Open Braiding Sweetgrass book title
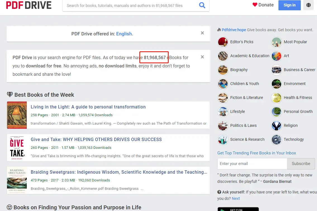Screen dimensions: 317x211 point(119,172)
